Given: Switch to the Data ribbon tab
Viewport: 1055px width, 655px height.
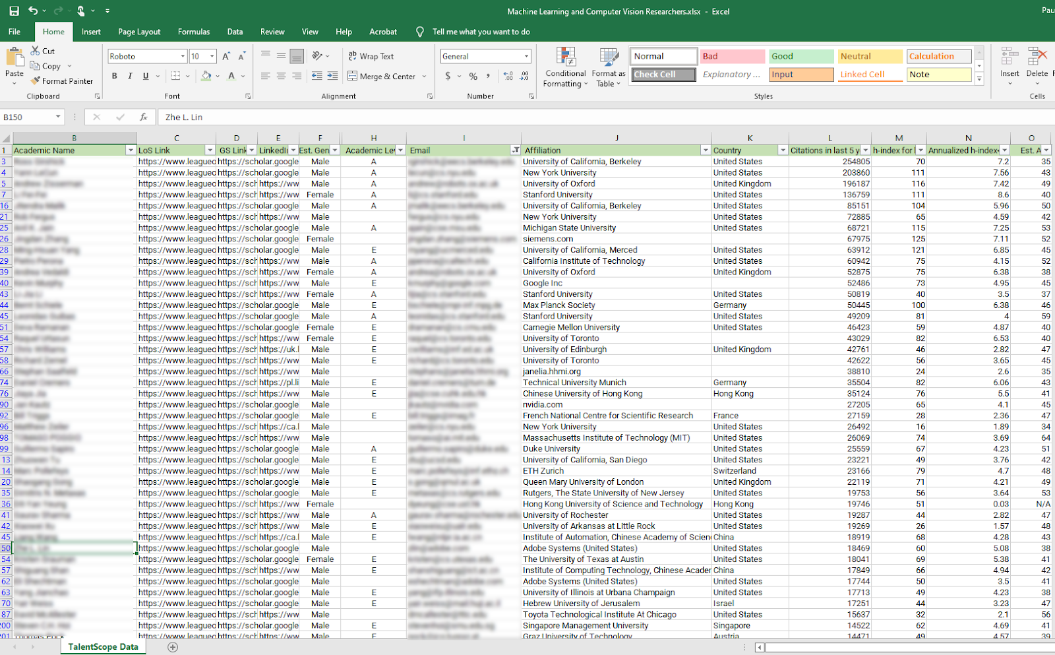Looking at the screenshot, I should click(x=235, y=32).
